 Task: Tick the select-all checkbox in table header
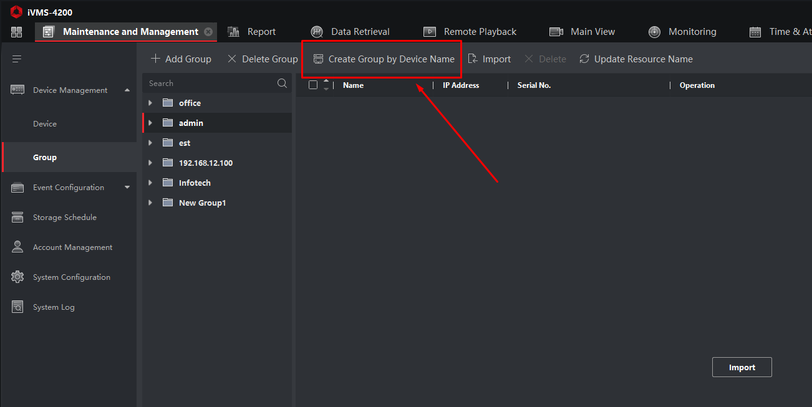313,85
